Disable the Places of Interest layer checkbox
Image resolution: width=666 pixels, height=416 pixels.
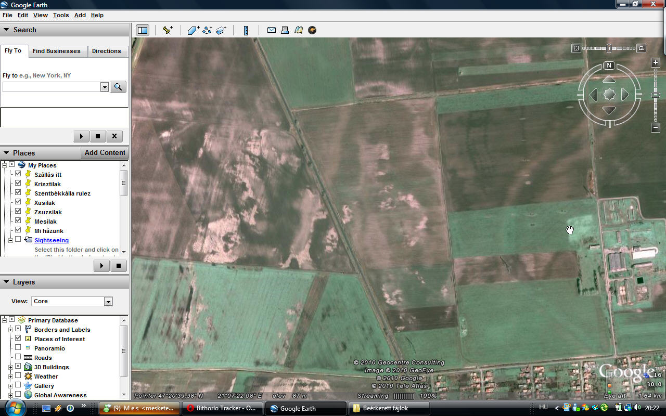[18, 339]
